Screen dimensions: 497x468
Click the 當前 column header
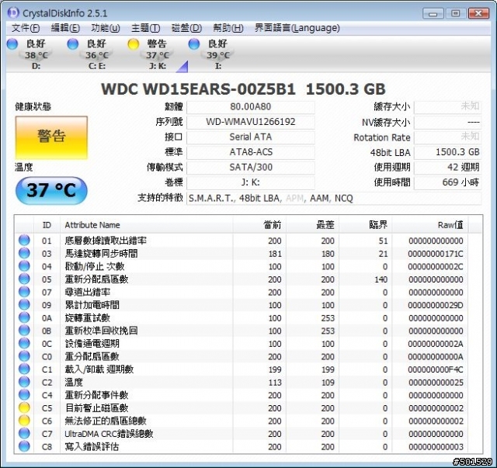tap(259, 225)
